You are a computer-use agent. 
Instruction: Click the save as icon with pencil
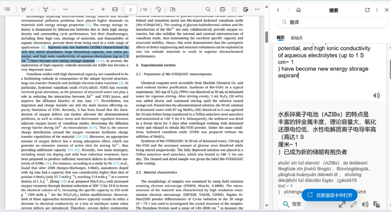(246, 10)
